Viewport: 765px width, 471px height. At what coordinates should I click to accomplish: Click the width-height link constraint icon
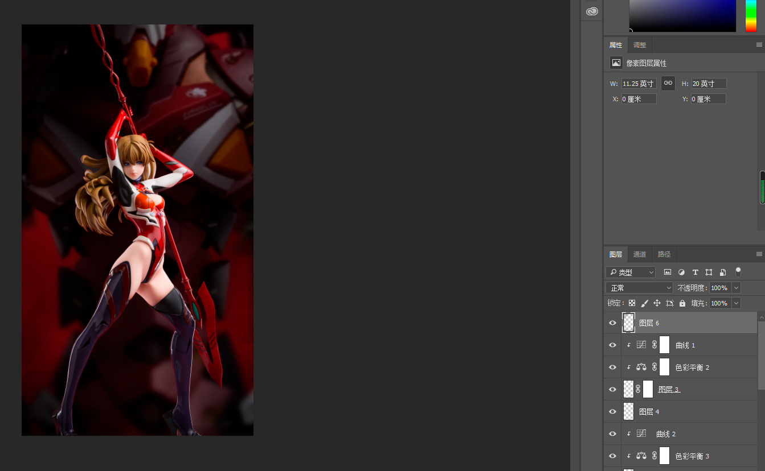668,83
